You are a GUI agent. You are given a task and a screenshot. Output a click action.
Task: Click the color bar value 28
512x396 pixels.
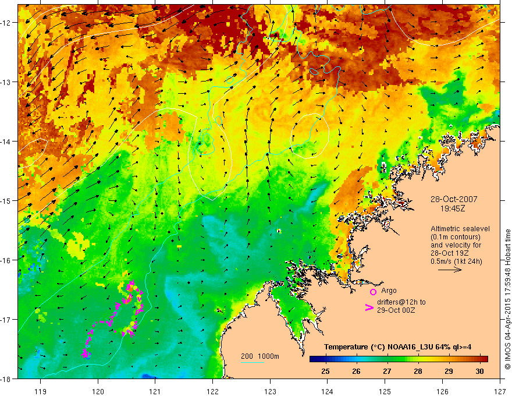point(418,371)
